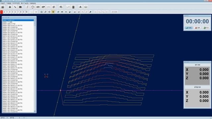Select the diagonal tool icon in main toolbar
Screen dimensions: 212x119
(15, 7)
